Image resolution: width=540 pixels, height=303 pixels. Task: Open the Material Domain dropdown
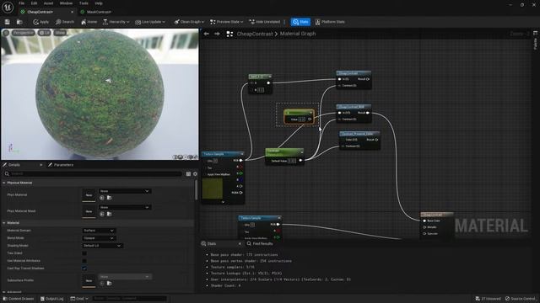pyautogui.click(x=99, y=231)
